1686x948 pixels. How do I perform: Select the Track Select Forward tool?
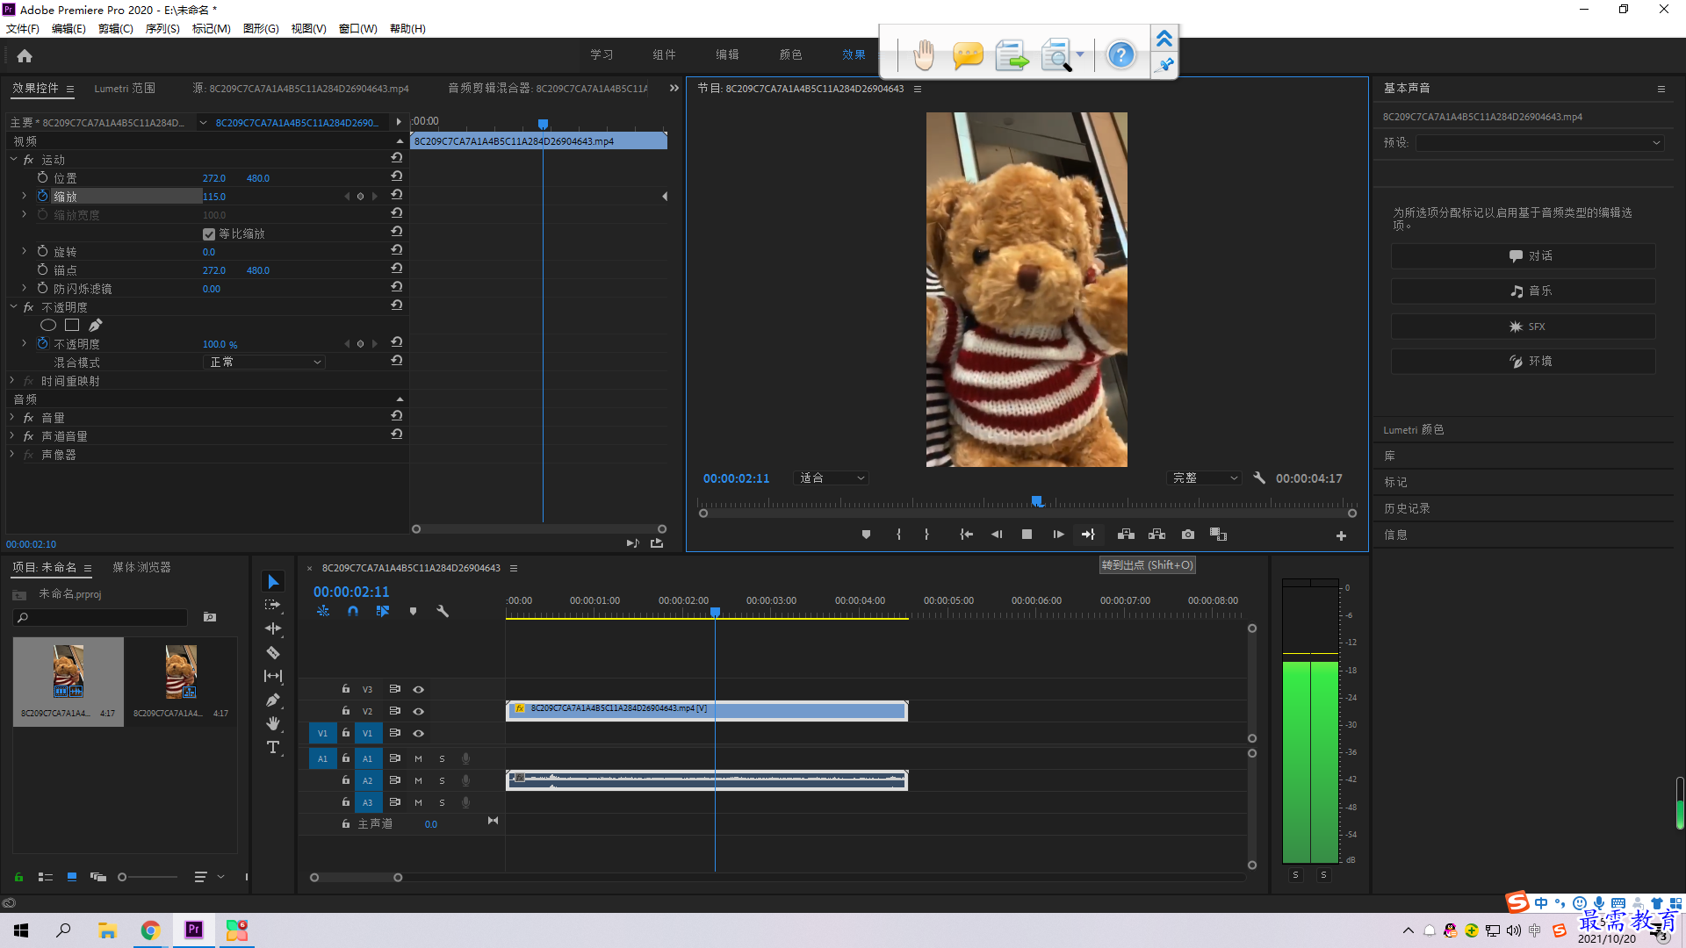[273, 605]
